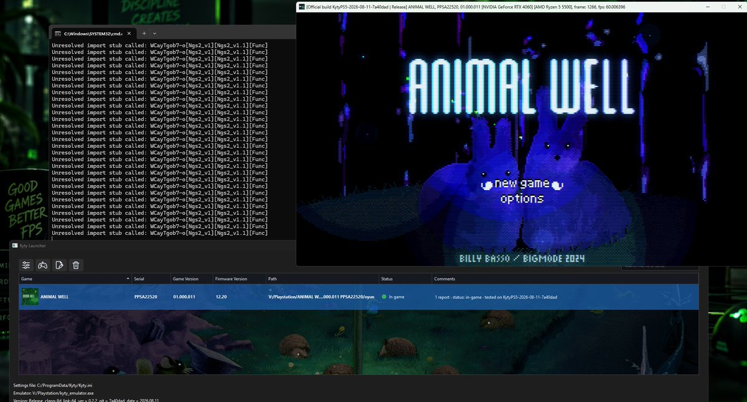Sort by the Status column header

[405, 279]
